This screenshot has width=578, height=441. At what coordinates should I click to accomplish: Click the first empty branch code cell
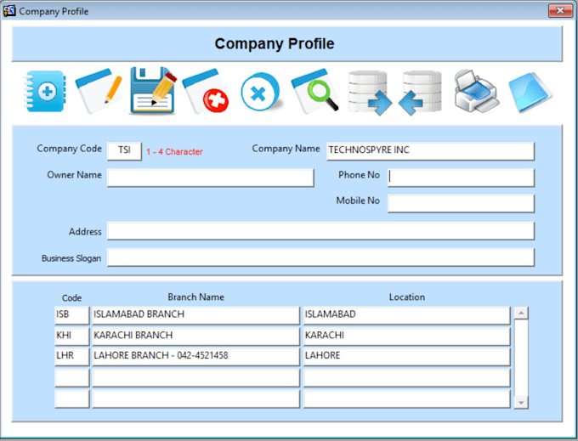click(x=72, y=377)
